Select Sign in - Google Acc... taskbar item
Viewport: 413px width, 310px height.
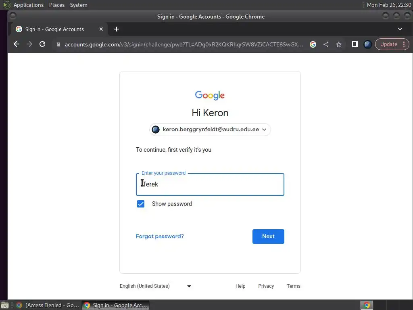[116, 305]
